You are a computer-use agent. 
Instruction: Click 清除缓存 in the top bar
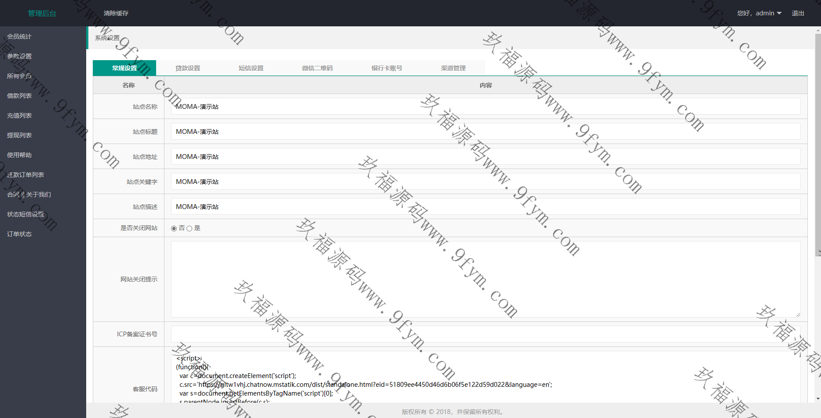pyautogui.click(x=116, y=13)
